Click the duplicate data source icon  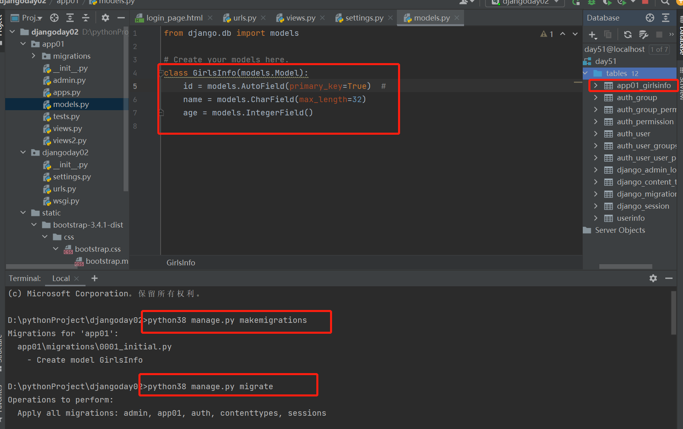tap(608, 35)
